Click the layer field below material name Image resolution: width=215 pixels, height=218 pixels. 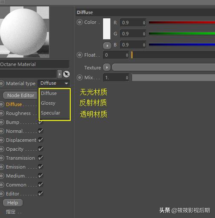click(x=28, y=74)
